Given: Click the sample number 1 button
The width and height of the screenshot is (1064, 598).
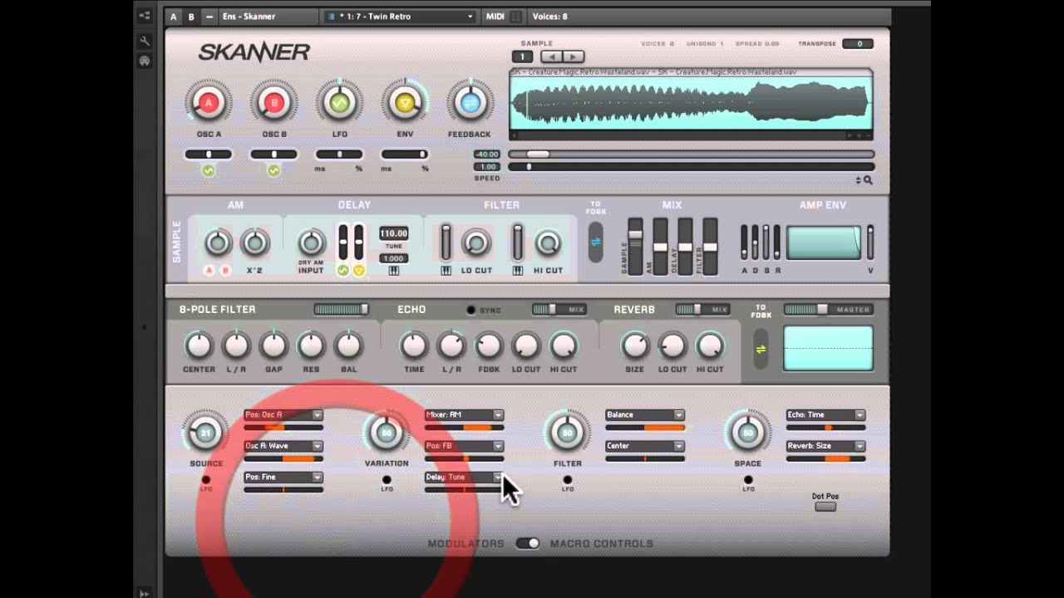Looking at the screenshot, I should pyautogui.click(x=522, y=56).
